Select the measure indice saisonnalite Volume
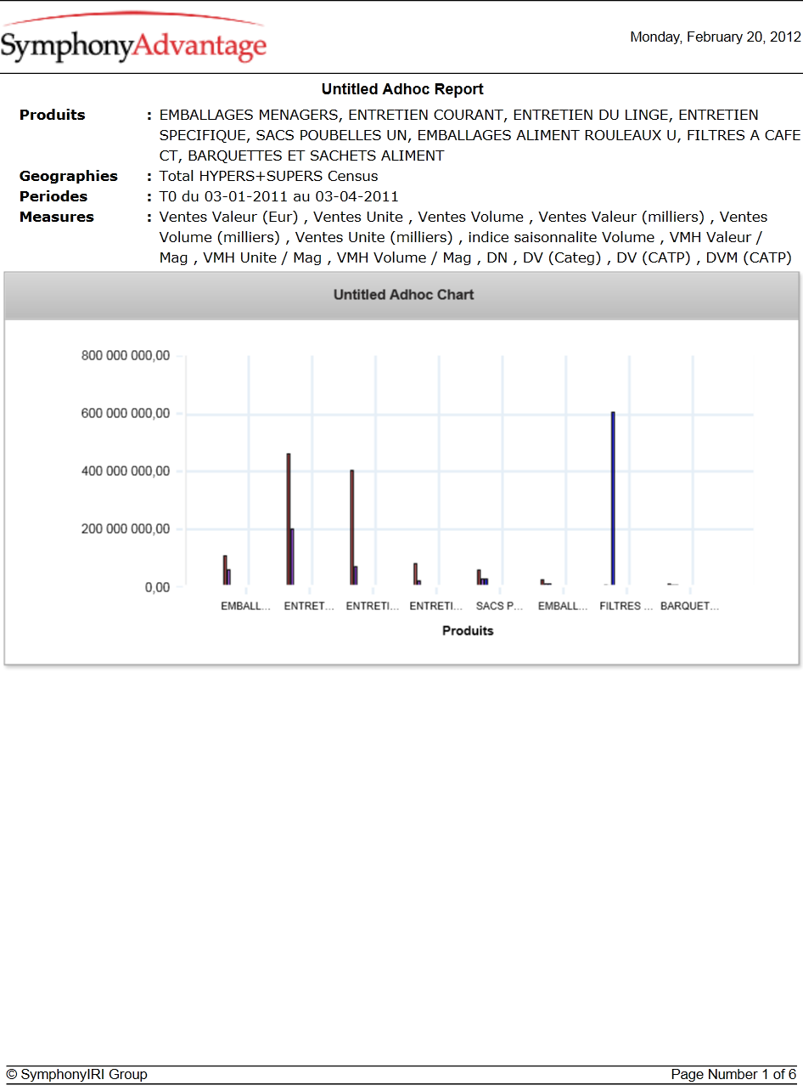Viewport: 803px width, 1091px height. pos(561,237)
